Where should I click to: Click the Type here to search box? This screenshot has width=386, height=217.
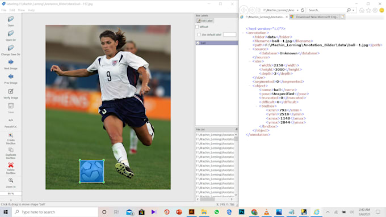point(55,212)
